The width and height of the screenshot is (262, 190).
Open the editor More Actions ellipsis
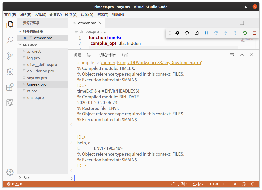(251, 23)
